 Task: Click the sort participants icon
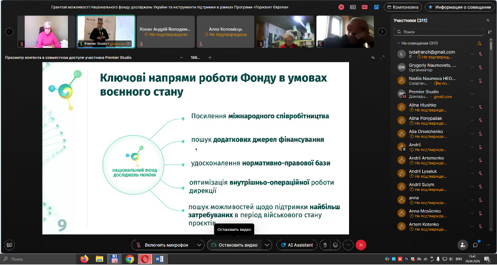(x=490, y=32)
